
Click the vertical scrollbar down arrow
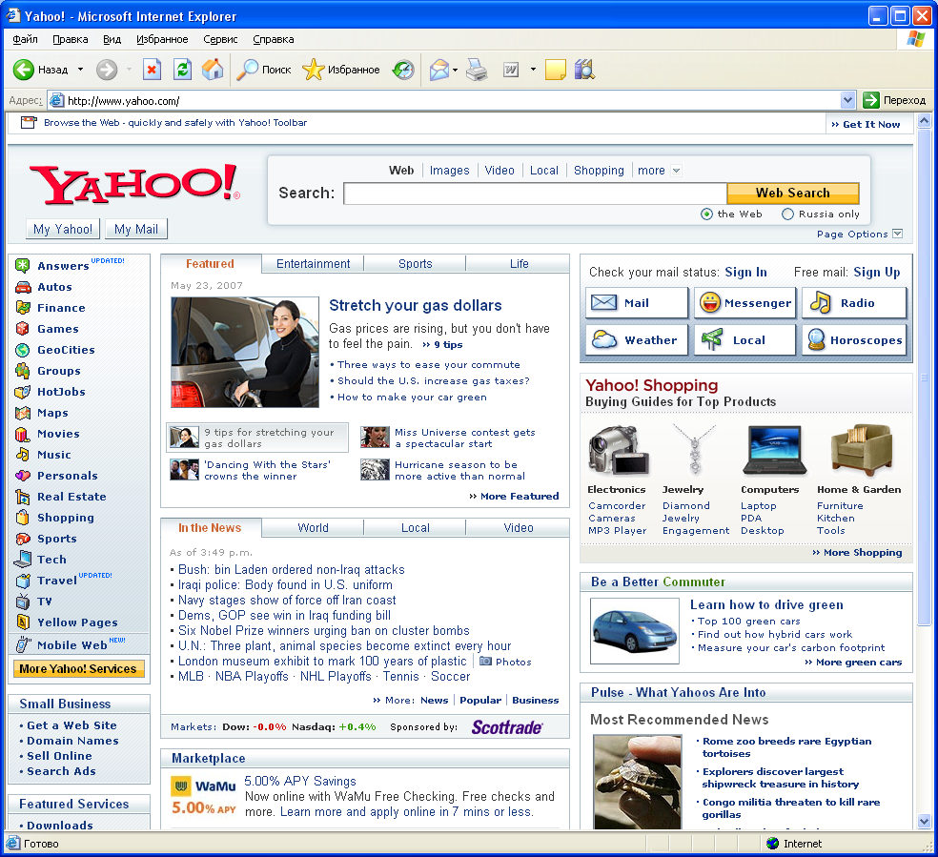click(925, 822)
